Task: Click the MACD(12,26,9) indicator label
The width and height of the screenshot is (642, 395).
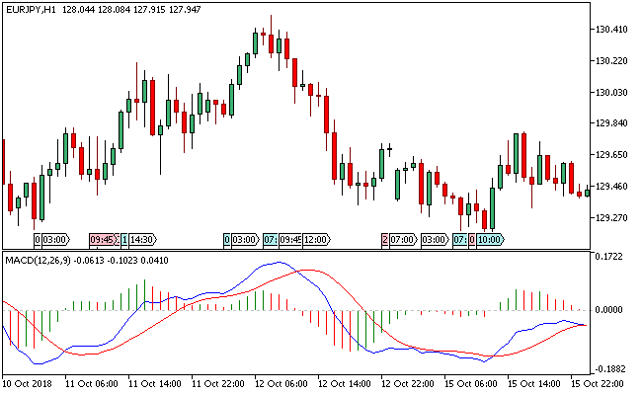Action: click(x=38, y=259)
